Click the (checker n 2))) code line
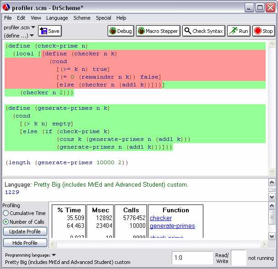Image resolution: width=278 pixels, height=269 pixels. coord(47,92)
